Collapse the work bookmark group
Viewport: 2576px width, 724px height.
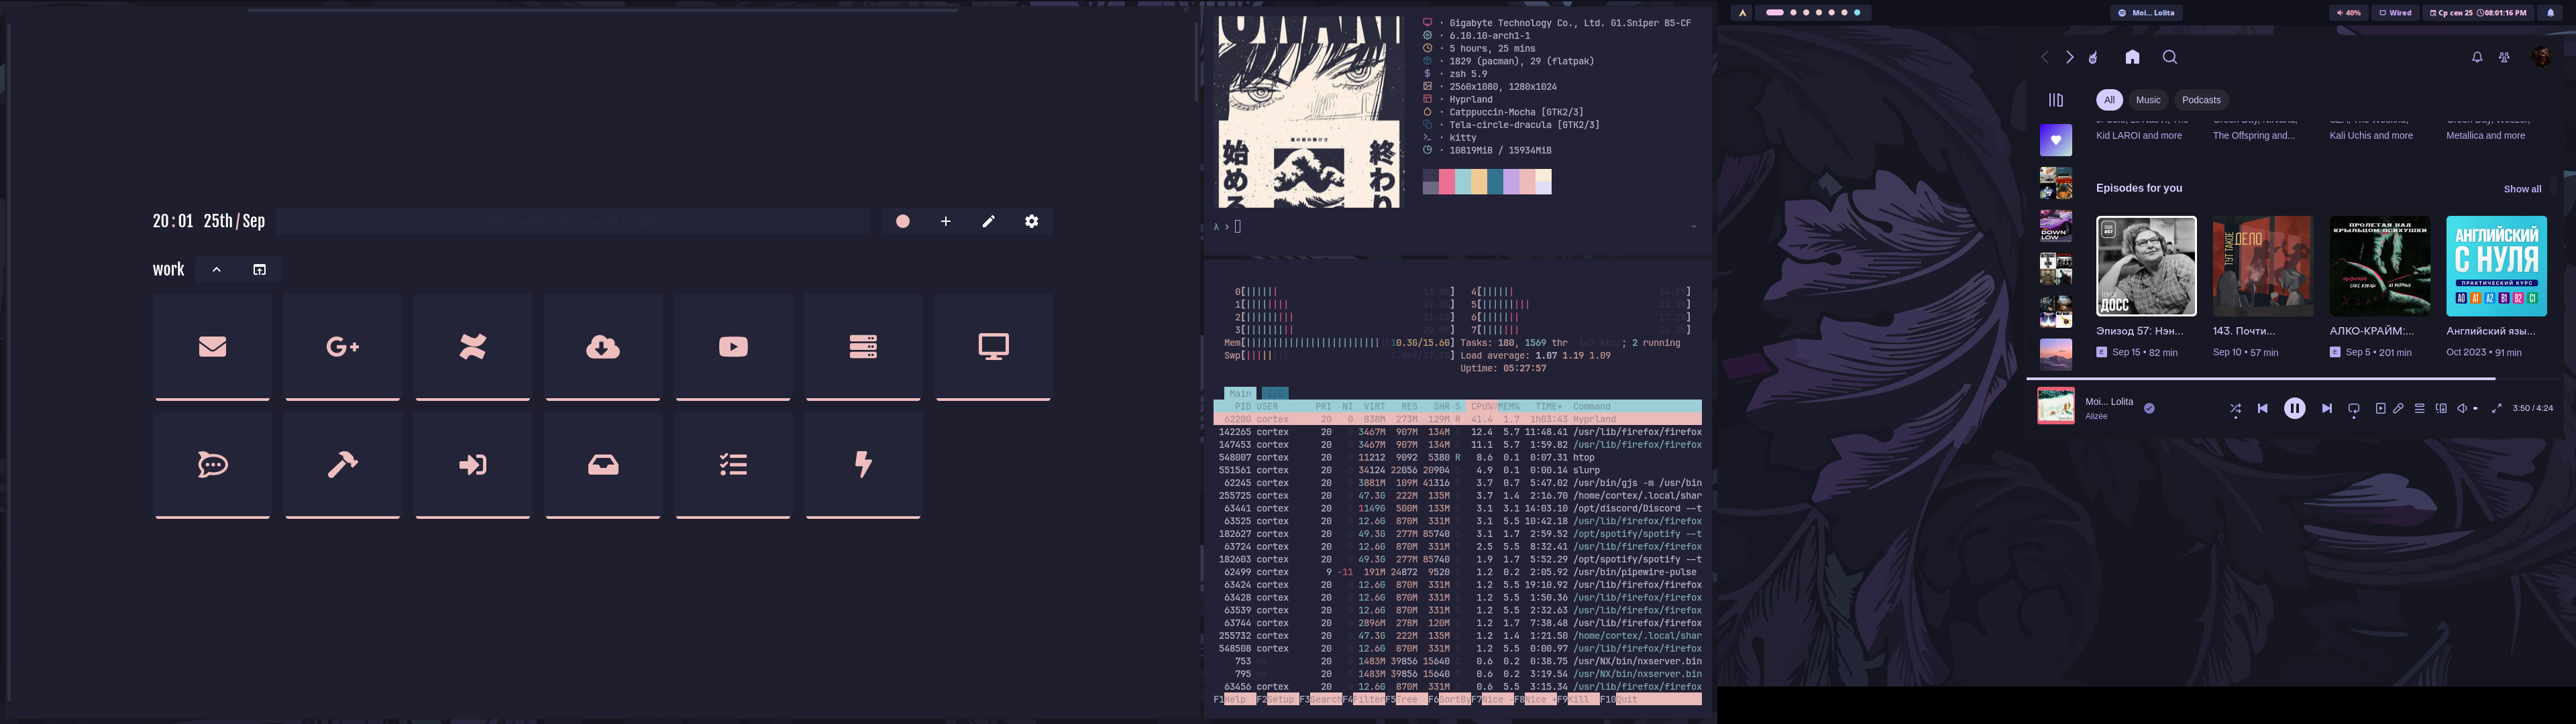tap(217, 270)
